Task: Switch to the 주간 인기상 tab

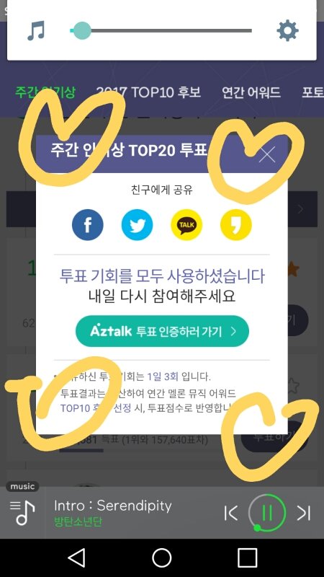Action: pos(45,92)
